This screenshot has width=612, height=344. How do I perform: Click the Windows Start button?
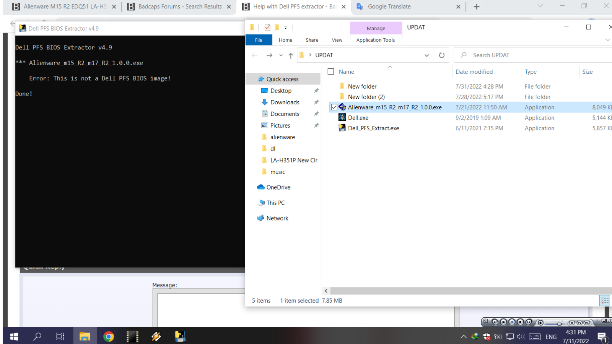pyautogui.click(x=14, y=336)
